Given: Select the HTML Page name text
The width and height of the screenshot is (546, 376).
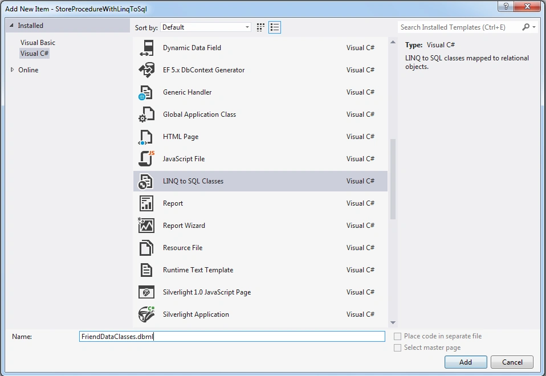Looking at the screenshot, I should 181,137.
